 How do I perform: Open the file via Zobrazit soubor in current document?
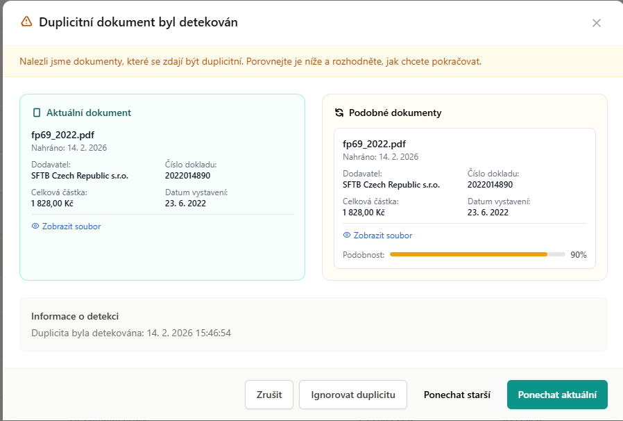[x=71, y=226]
